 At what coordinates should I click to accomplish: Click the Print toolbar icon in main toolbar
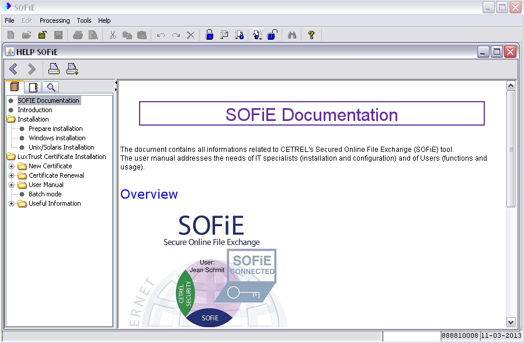click(x=78, y=35)
